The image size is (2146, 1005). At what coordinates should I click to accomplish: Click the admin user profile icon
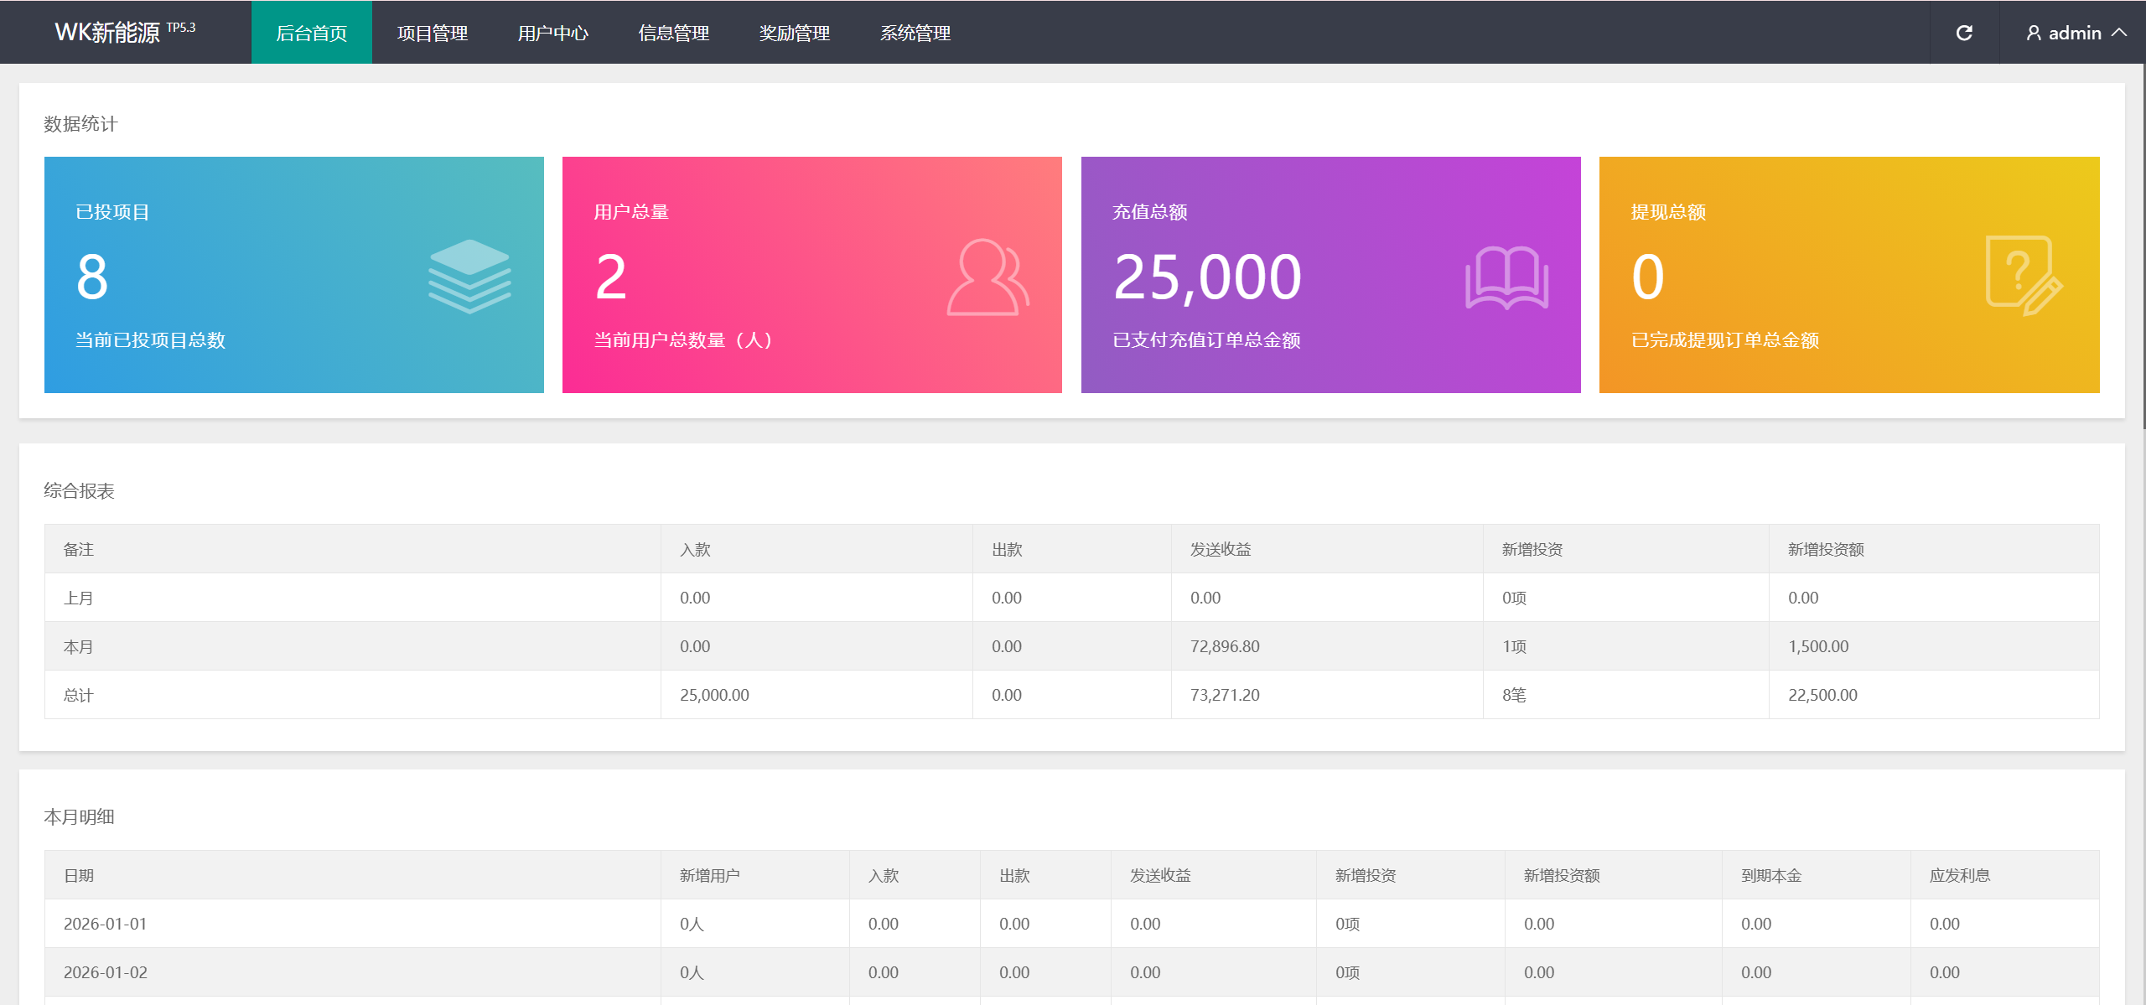pyautogui.click(x=2034, y=33)
